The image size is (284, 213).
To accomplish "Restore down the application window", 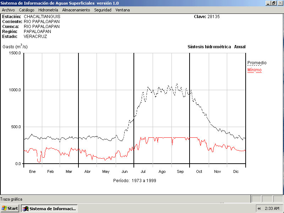I will pos(274,3).
